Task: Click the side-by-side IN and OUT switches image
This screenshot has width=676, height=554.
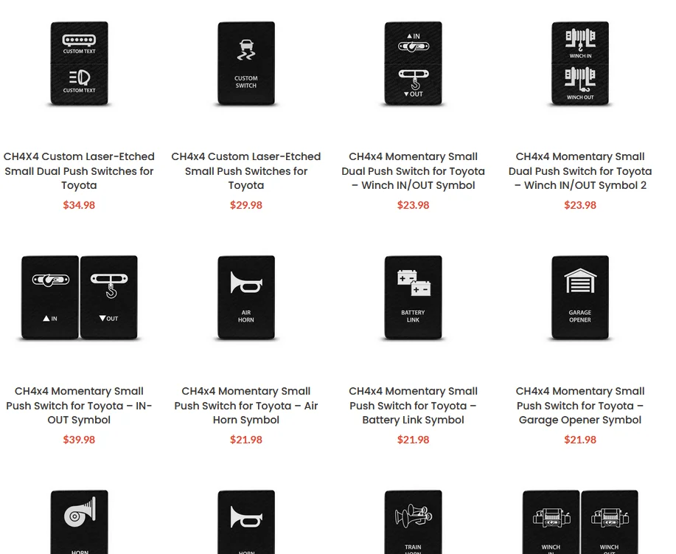Action: tap(80, 297)
